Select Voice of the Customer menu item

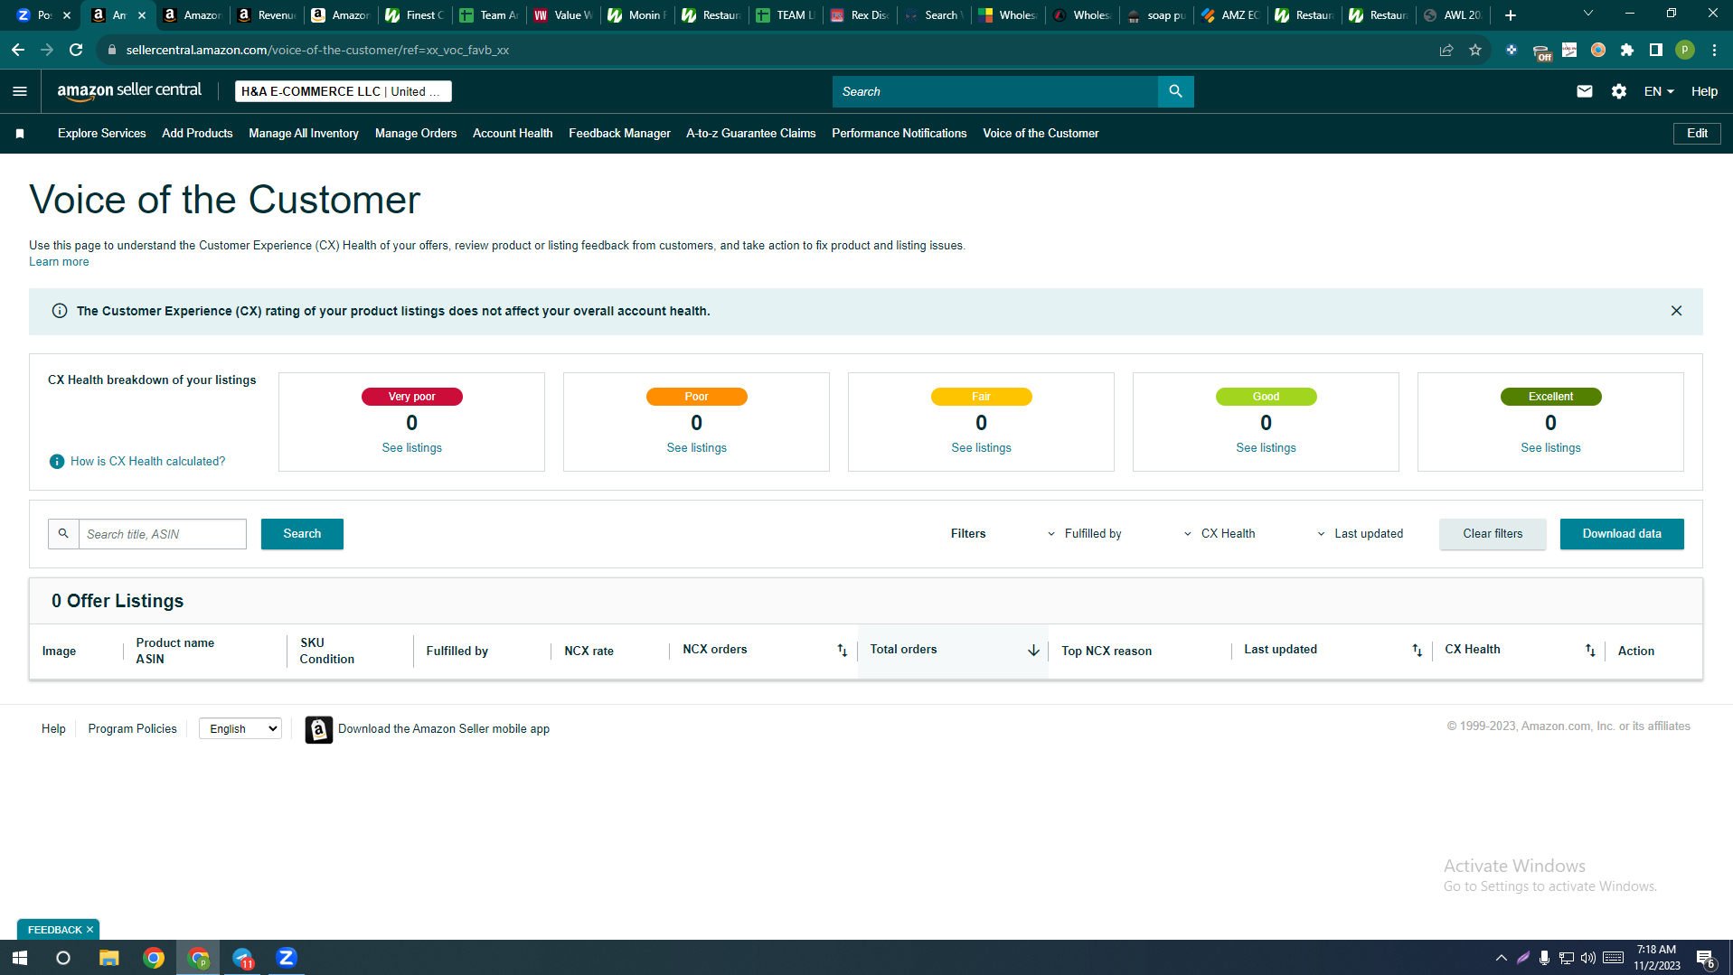(x=1041, y=134)
